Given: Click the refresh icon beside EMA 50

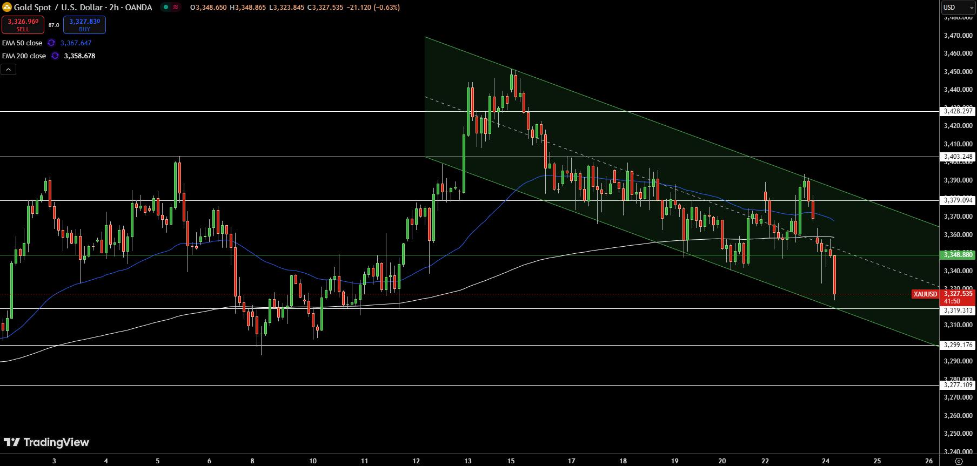Looking at the screenshot, I should coord(51,43).
